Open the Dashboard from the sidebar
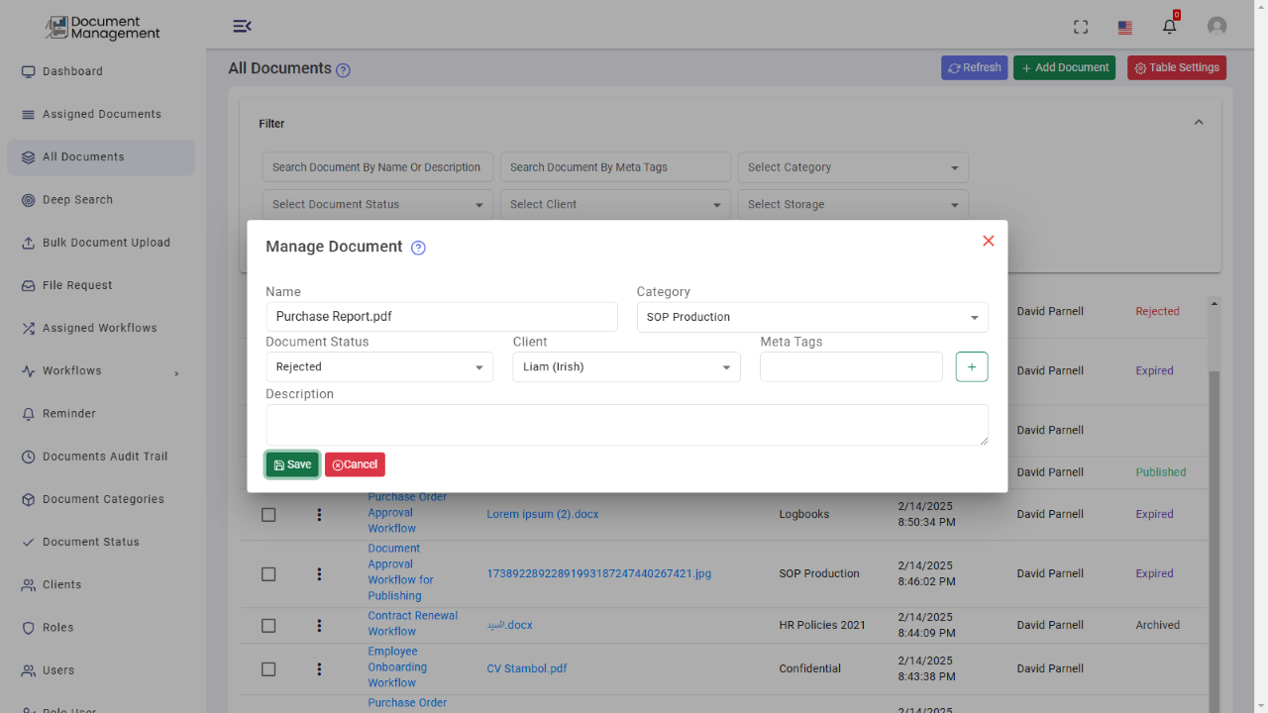The image size is (1268, 713). (74, 70)
